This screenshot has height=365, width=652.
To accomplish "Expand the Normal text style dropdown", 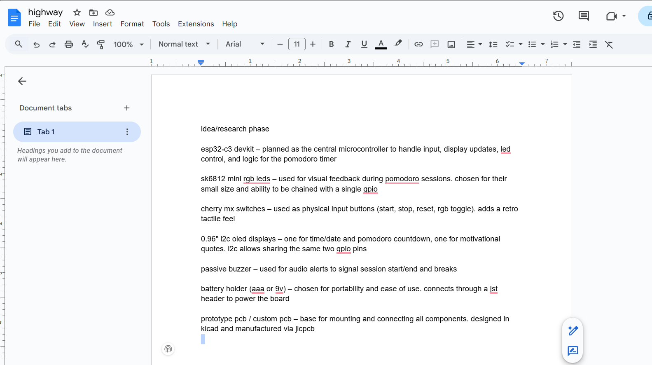I will coord(184,44).
